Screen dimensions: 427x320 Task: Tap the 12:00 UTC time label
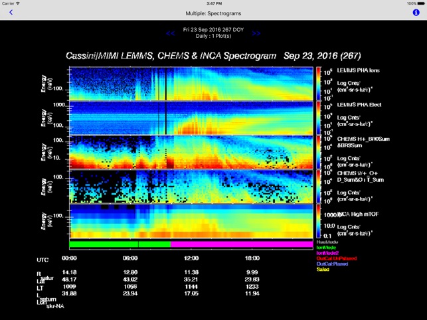click(x=191, y=258)
